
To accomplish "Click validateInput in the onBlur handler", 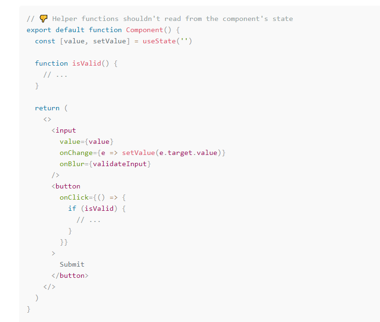I will pyautogui.click(x=120, y=164).
